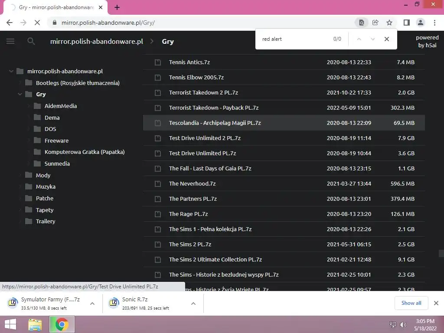Click the browser back arrow
The height and width of the screenshot is (333, 444).
pyautogui.click(x=10, y=23)
